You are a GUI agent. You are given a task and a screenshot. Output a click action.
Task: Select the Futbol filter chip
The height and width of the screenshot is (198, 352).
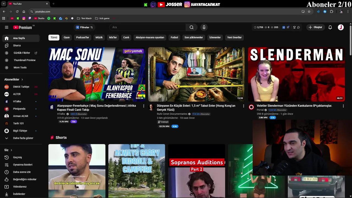(x=174, y=37)
